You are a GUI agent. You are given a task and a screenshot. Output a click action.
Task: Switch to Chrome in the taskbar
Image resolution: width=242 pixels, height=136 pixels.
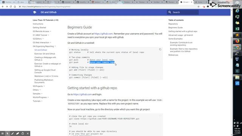click(237, 47)
